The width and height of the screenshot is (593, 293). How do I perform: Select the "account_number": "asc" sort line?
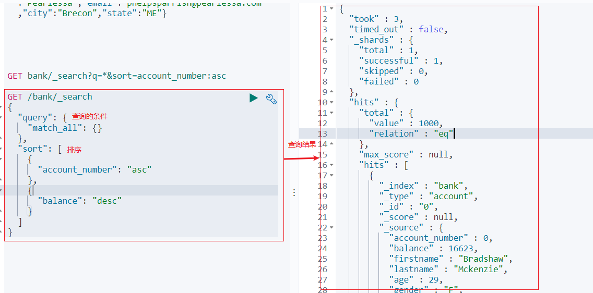pyautogui.click(x=94, y=169)
